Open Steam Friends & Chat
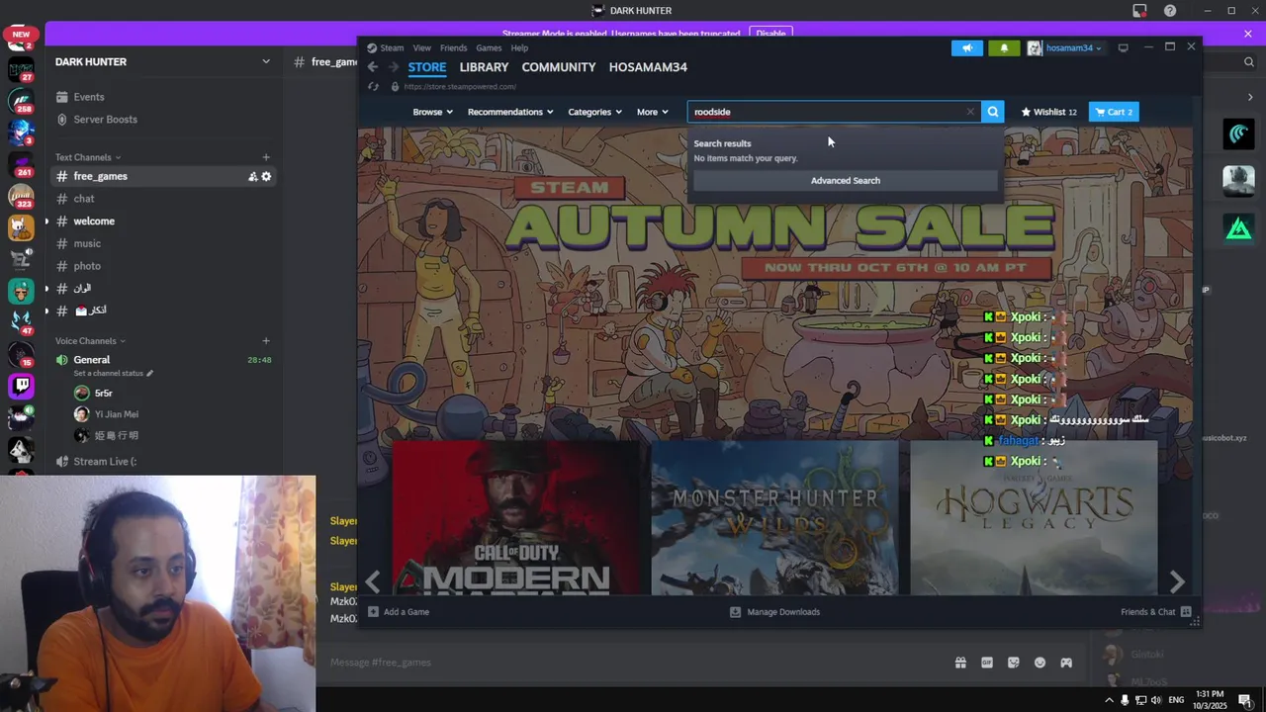 coord(1155,612)
